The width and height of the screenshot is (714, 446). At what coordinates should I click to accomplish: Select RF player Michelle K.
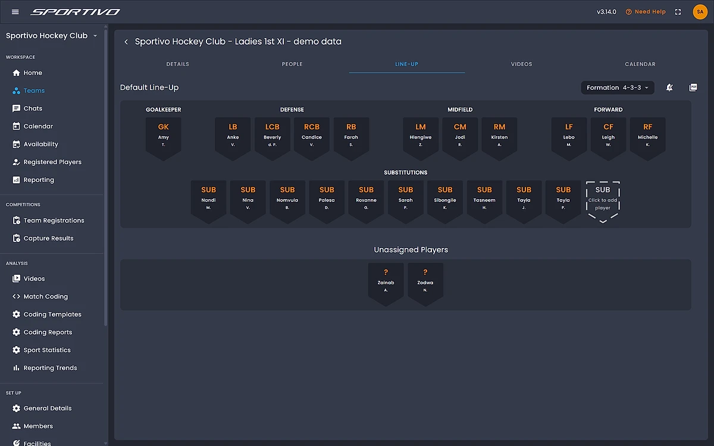[647, 138]
